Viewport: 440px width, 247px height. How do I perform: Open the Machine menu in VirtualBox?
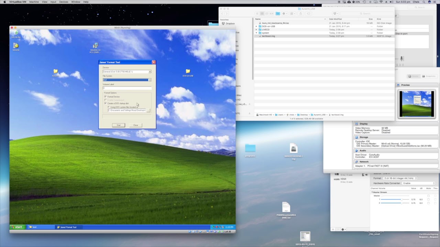click(34, 2)
